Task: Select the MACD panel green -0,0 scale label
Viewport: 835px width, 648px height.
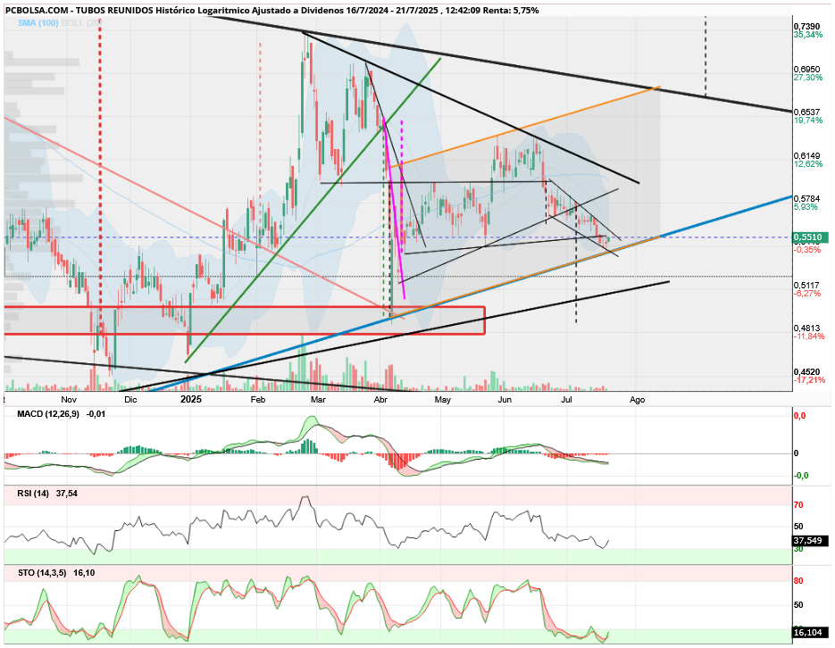Action: pos(801,476)
